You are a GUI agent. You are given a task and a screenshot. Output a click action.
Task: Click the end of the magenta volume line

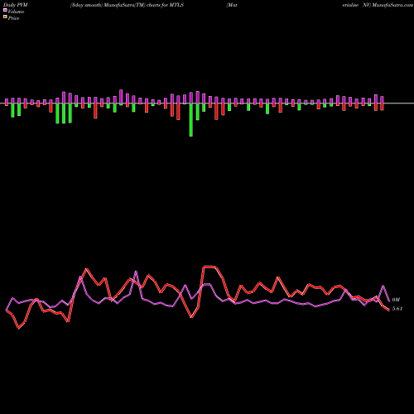coord(389,301)
